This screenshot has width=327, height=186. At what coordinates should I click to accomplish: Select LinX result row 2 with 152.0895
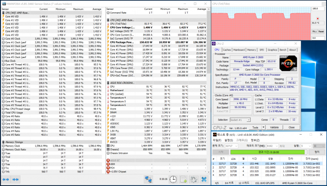(268, 168)
